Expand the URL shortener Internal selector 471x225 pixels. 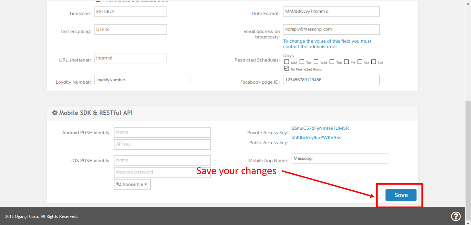pyautogui.click(x=130, y=58)
